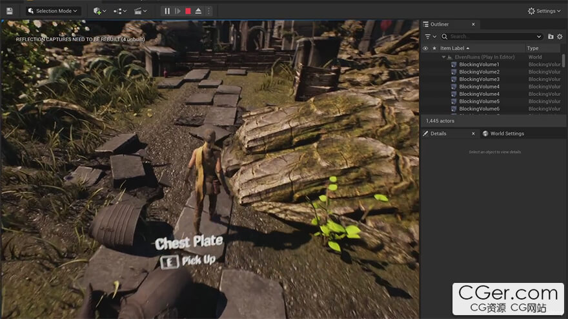
Task: Click the 1,445 actors count text
Action: click(x=440, y=121)
